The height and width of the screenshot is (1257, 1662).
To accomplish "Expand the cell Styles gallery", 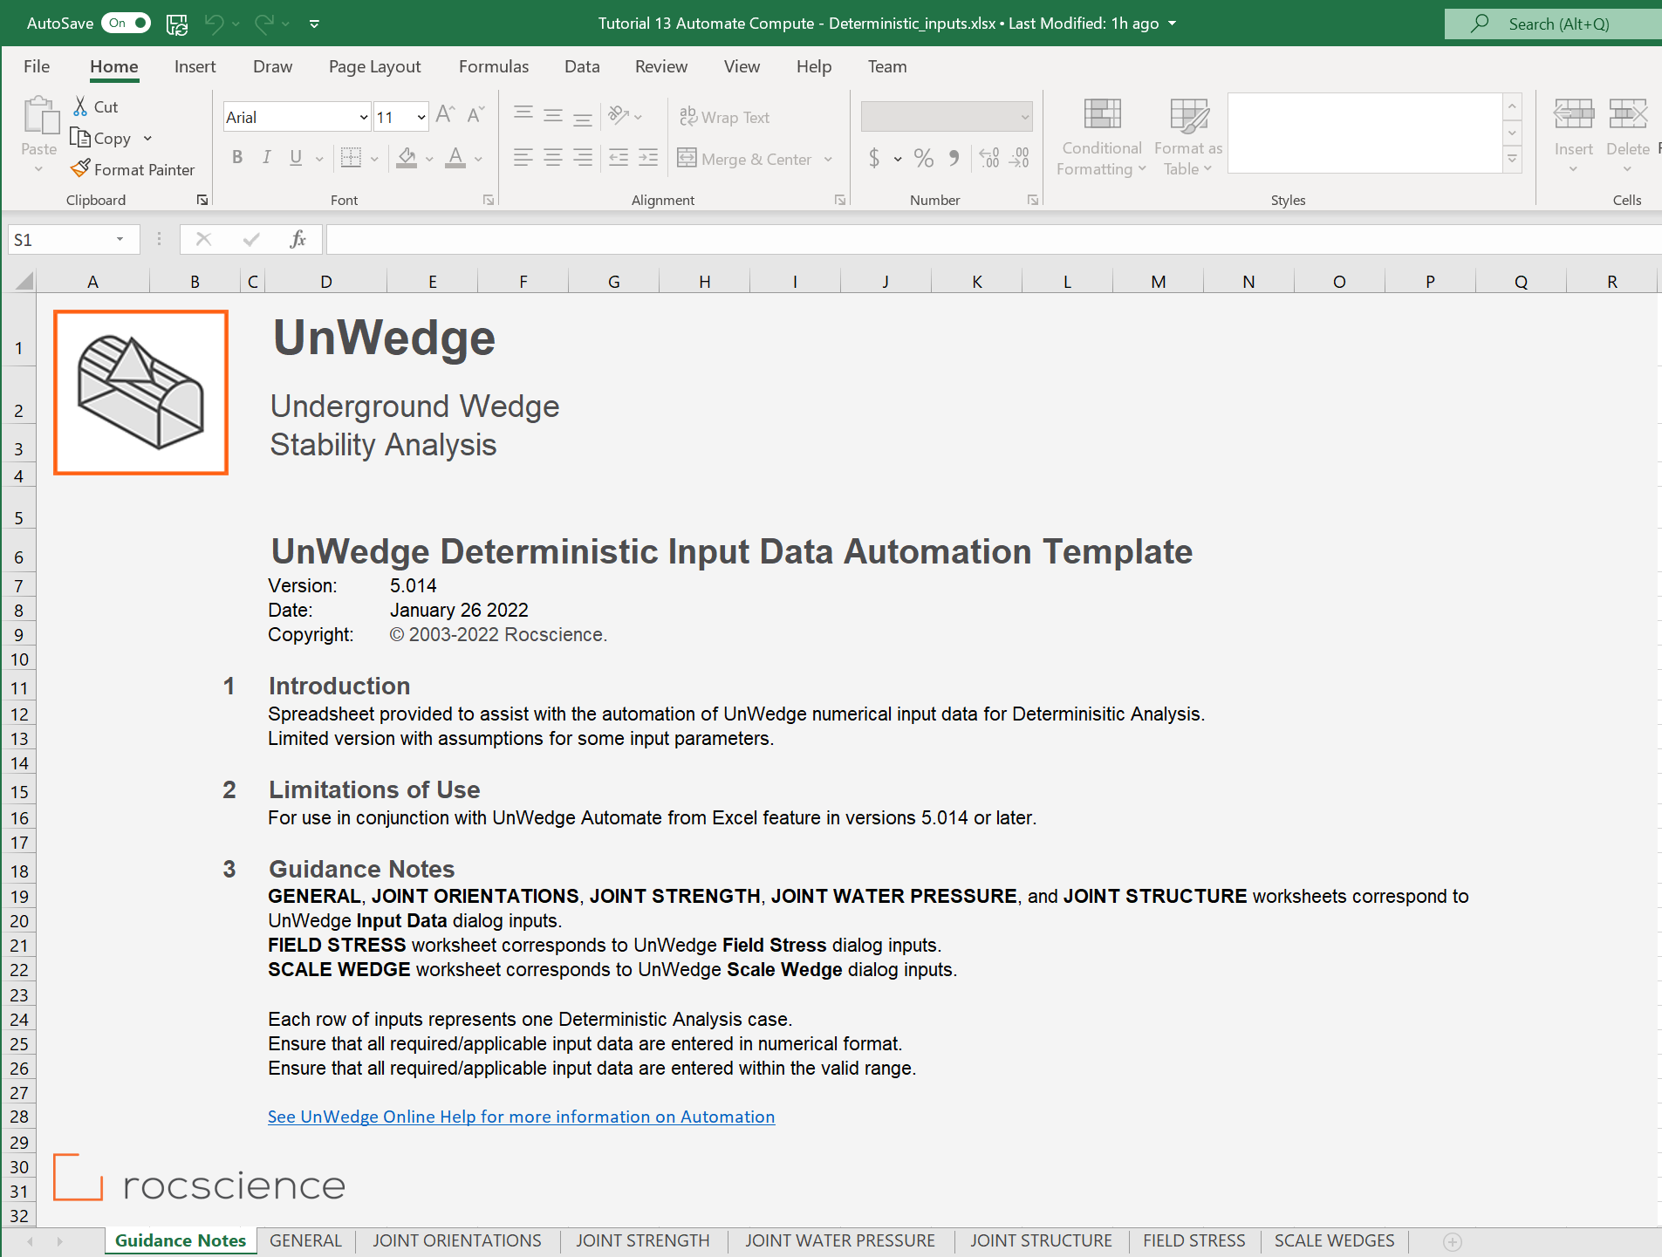I will (1513, 160).
